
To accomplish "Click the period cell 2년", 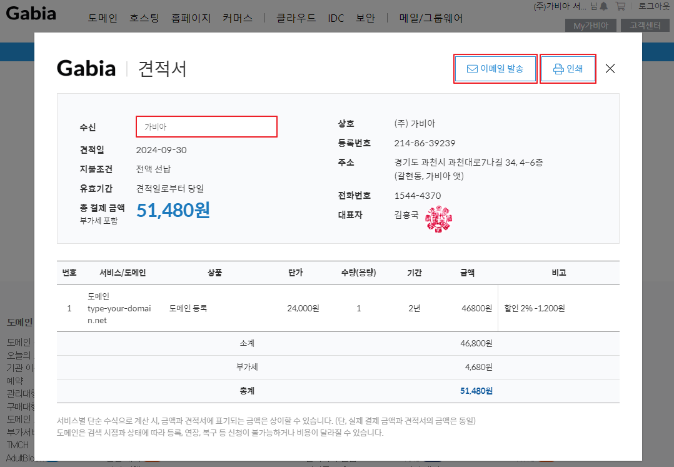I will (415, 308).
